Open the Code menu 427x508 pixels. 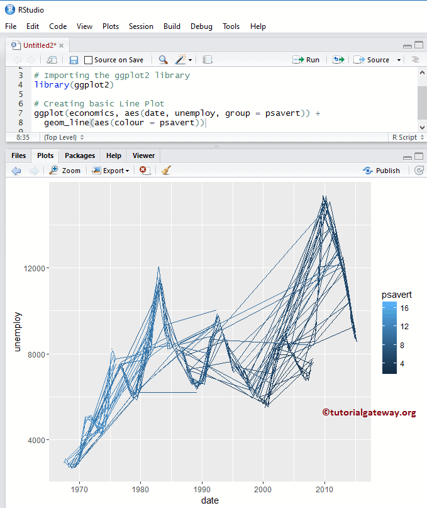click(x=58, y=26)
